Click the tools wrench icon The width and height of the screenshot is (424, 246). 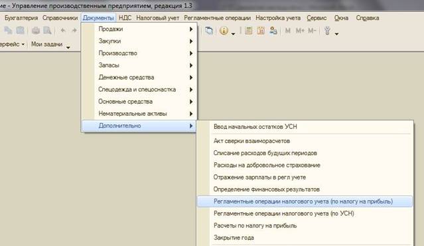coord(327,31)
